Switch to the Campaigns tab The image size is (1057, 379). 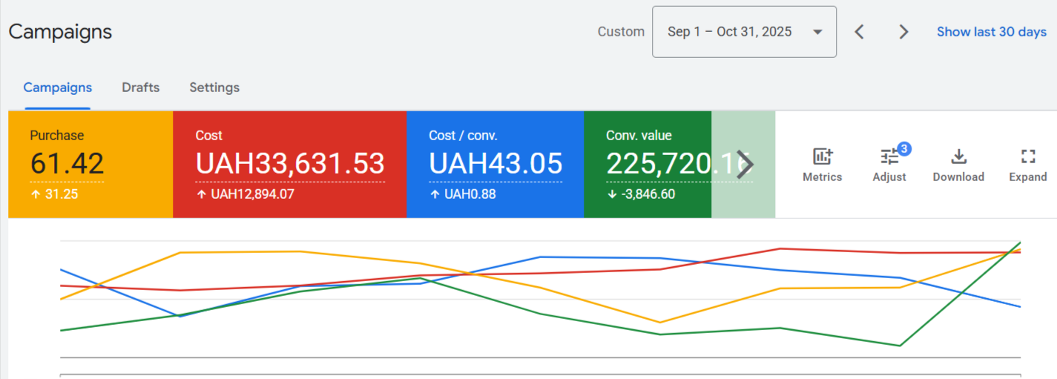58,88
